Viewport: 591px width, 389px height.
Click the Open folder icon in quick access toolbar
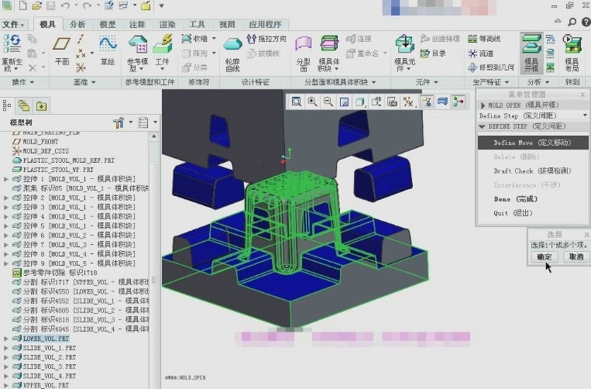36,5
